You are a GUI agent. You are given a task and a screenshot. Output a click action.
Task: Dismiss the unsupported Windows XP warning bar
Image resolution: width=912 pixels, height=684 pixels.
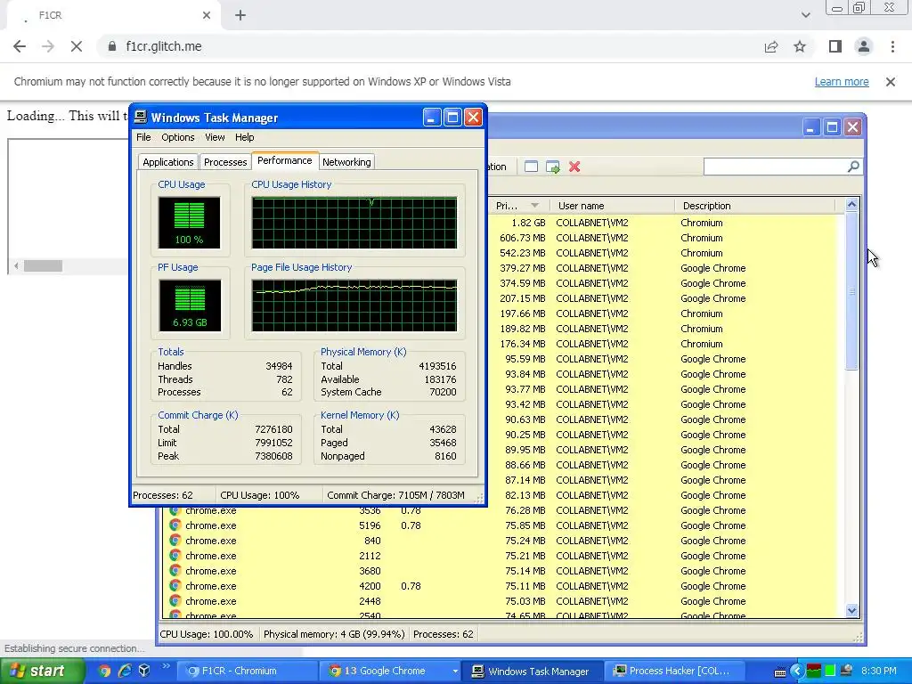click(891, 82)
